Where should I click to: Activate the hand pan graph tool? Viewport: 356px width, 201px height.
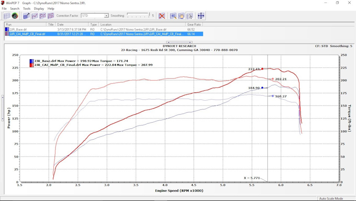tap(181, 16)
